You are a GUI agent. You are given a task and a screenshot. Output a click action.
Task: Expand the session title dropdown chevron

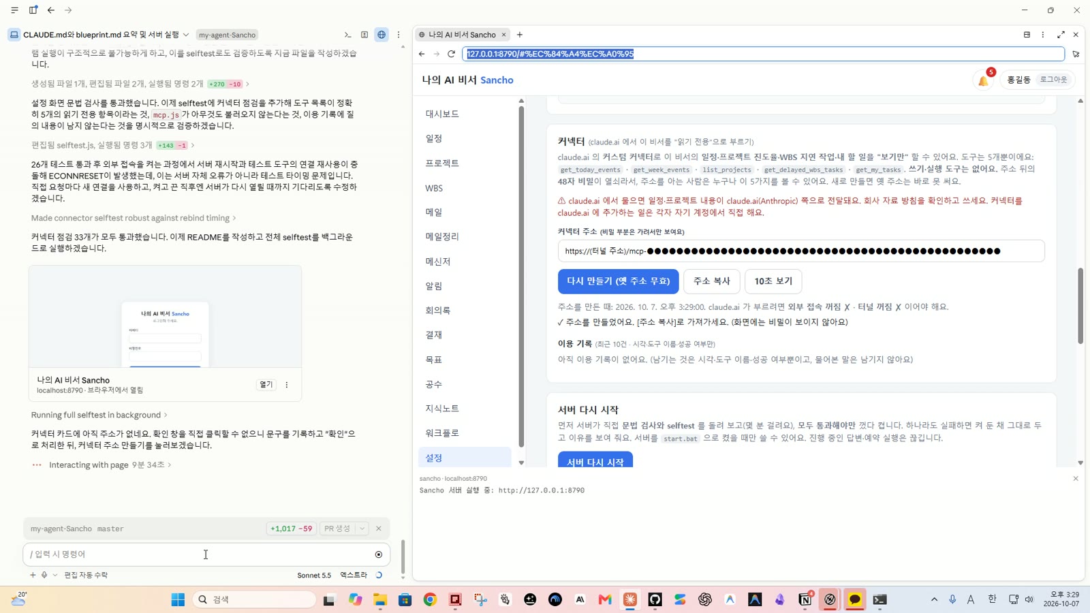pyautogui.click(x=186, y=35)
